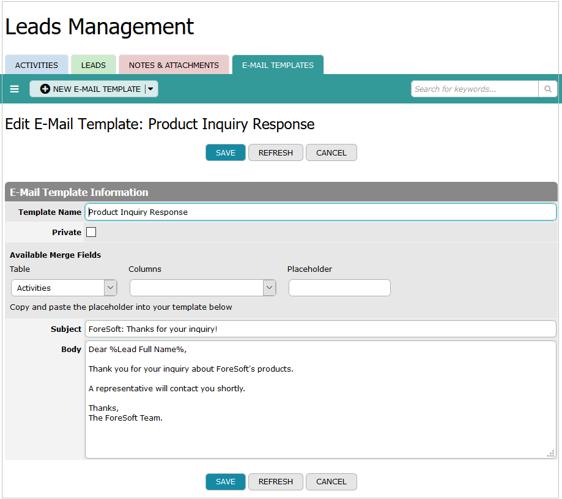Open the hamburger menu icon
Viewport: 562px width, 499px height.
14,89
